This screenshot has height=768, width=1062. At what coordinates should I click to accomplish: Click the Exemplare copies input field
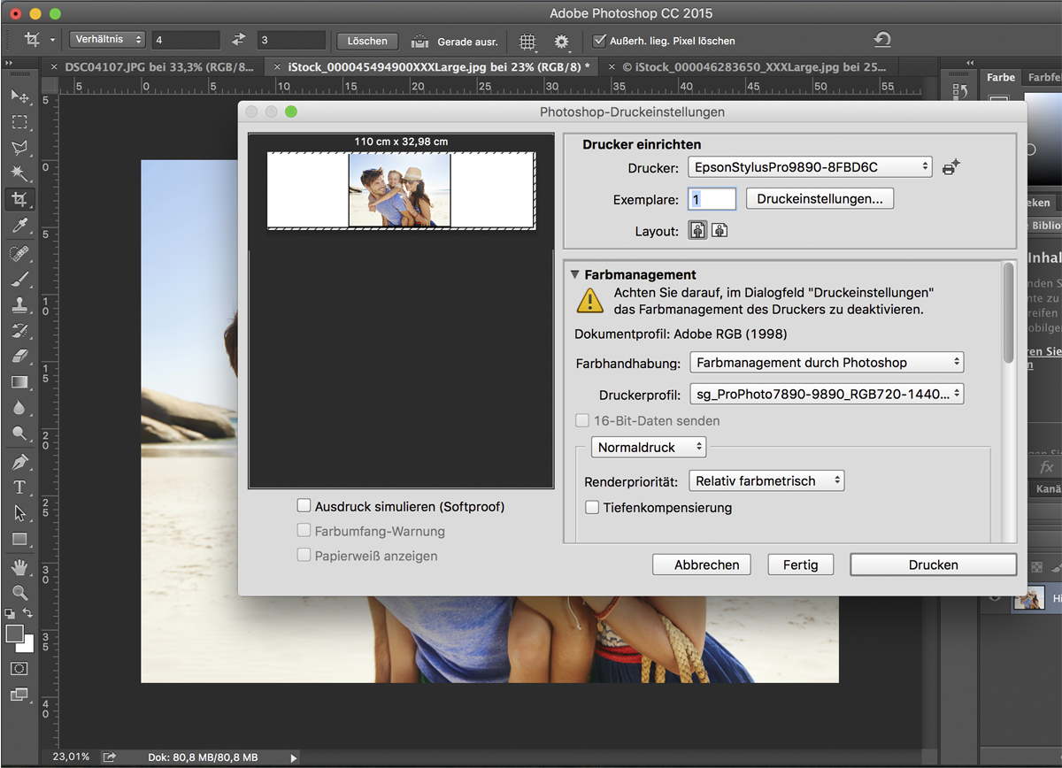[712, 199]
